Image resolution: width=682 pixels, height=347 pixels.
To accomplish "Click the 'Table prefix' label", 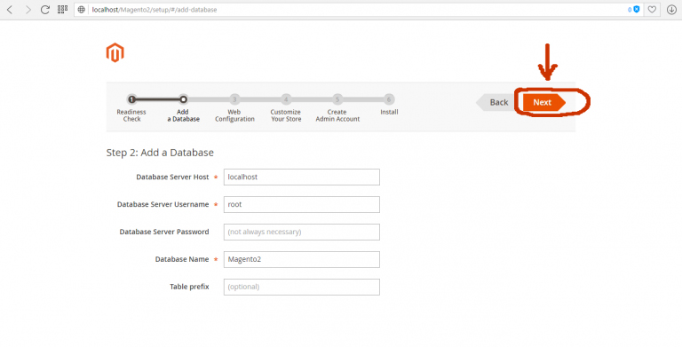I will coord(190,287).
